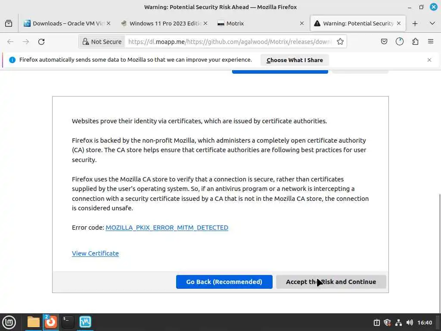Close the Warning: Potential Security tab
Image resolution: width=441 pixels, height=331 pixels.
399,23
